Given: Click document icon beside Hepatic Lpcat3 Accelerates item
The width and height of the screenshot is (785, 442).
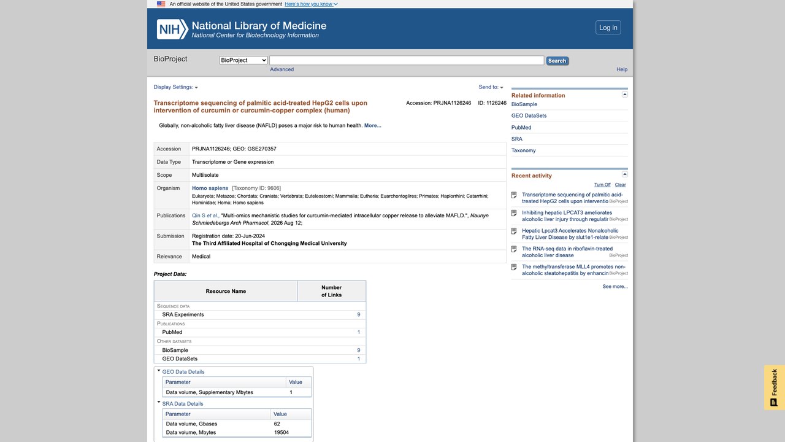Looking at the screenshot, I should pyautogui.click(x=515, y=231).
